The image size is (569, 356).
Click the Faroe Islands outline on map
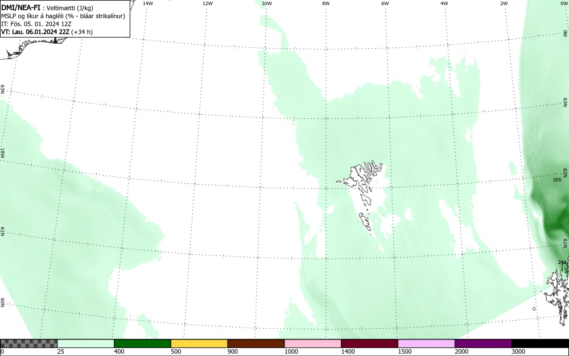(359, 197)
